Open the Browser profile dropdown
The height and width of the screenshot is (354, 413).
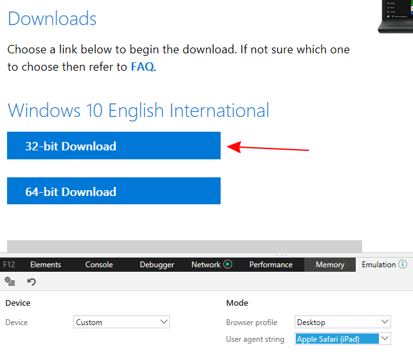coord(343,322)
